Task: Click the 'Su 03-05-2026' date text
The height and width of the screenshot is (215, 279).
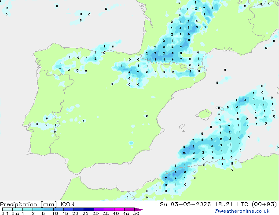Action: pyautogui.click(x=185, y=204)
